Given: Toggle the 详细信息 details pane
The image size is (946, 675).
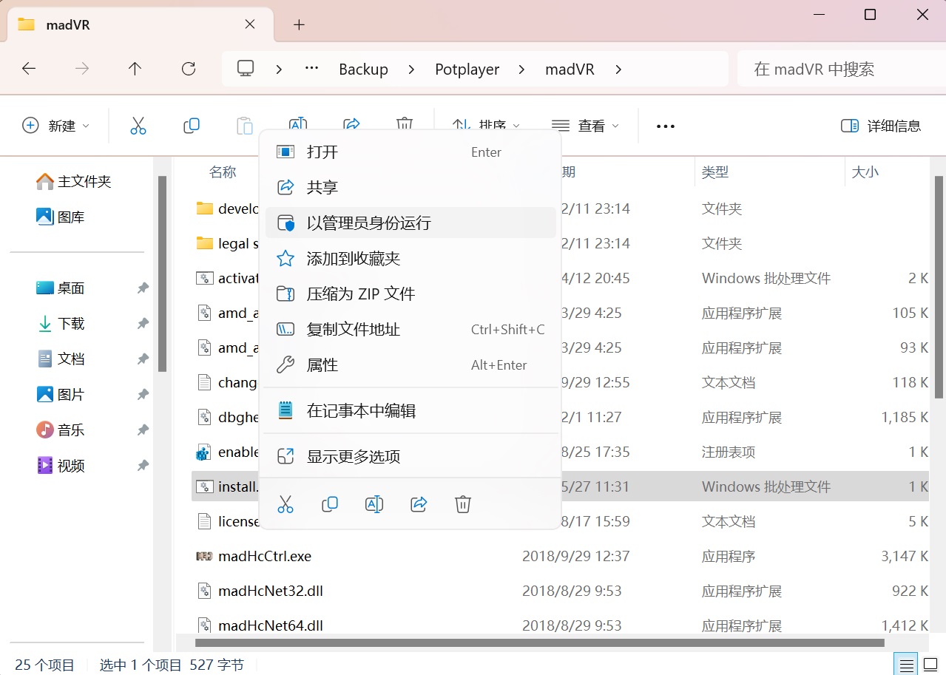Looking at the screenshot, I should pos(881,126).
